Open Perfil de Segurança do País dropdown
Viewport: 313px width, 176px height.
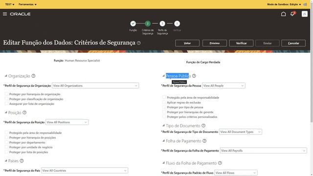pyautogui.click(x=85, y=171)
